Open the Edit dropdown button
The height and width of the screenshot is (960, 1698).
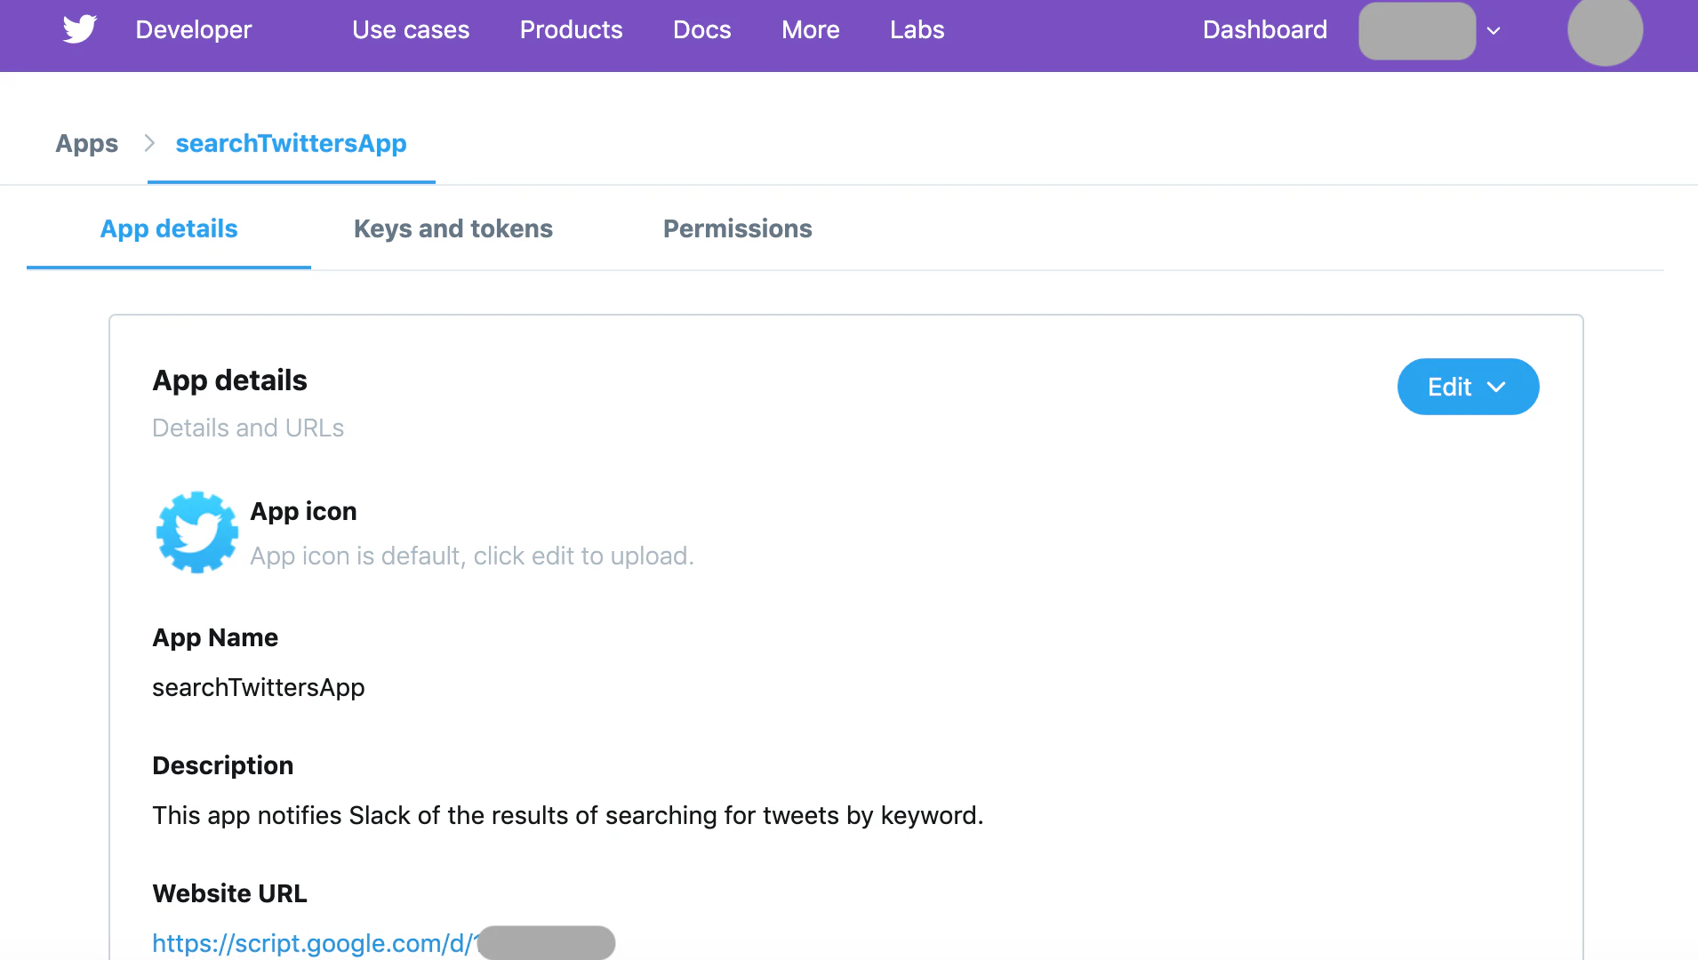click(x=1468, y=387)
